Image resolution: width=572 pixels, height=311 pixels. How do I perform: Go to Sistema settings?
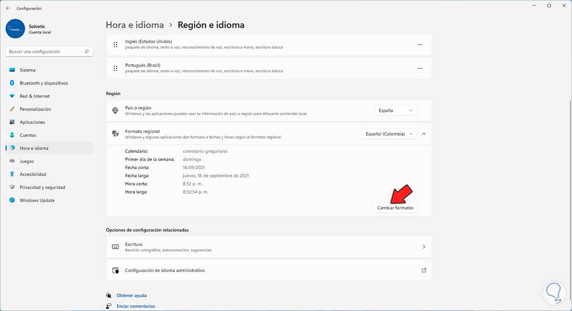28,70
